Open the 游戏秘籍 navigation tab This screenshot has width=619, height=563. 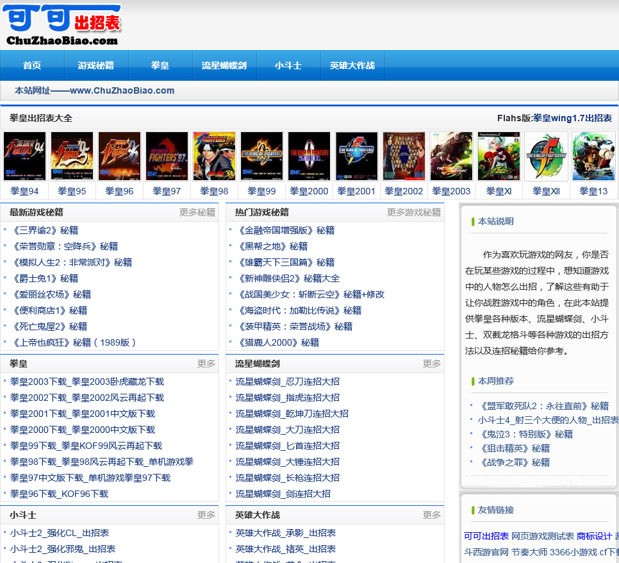tap(96, 65)
